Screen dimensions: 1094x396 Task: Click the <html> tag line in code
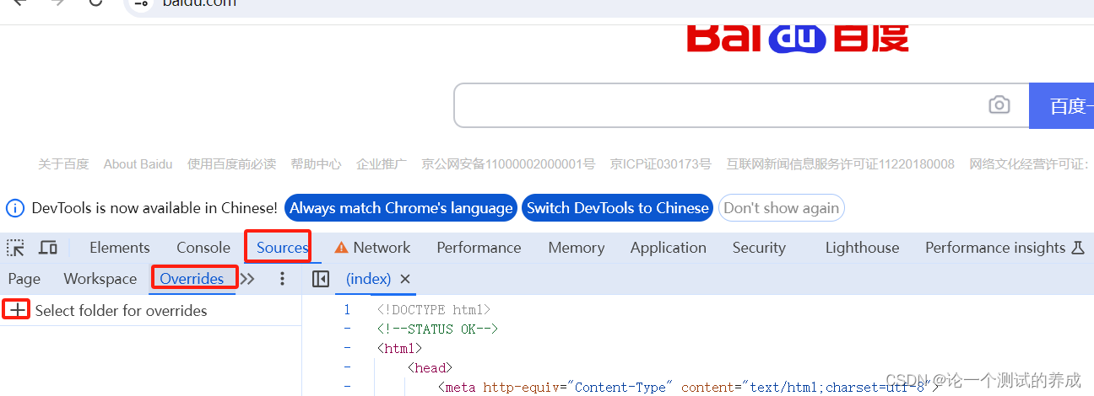399,348
